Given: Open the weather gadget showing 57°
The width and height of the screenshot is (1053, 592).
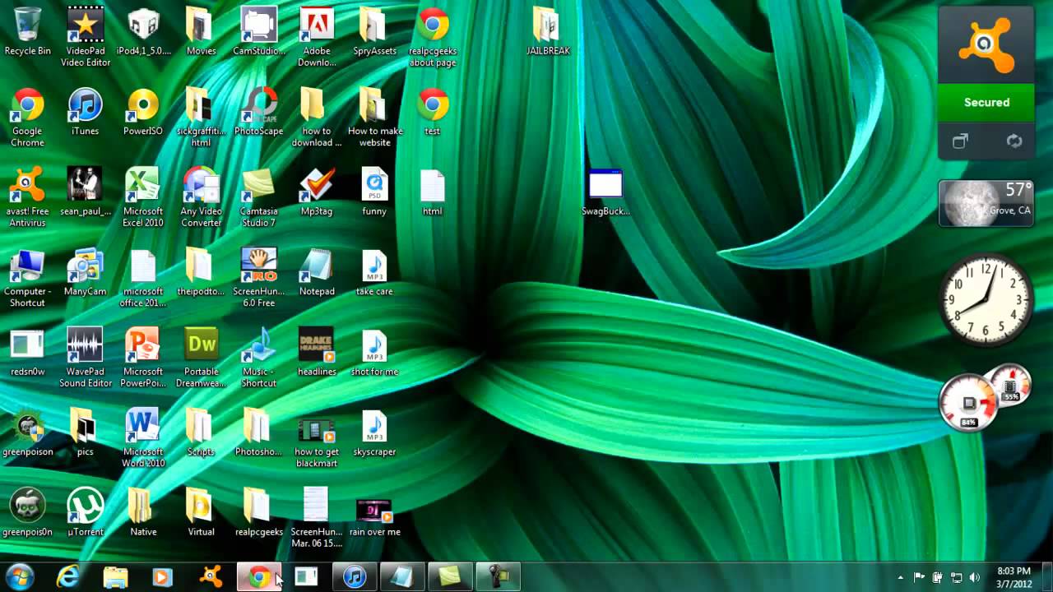Looking at the screenshot, I should pyautogui.click(x=986, y=203).
